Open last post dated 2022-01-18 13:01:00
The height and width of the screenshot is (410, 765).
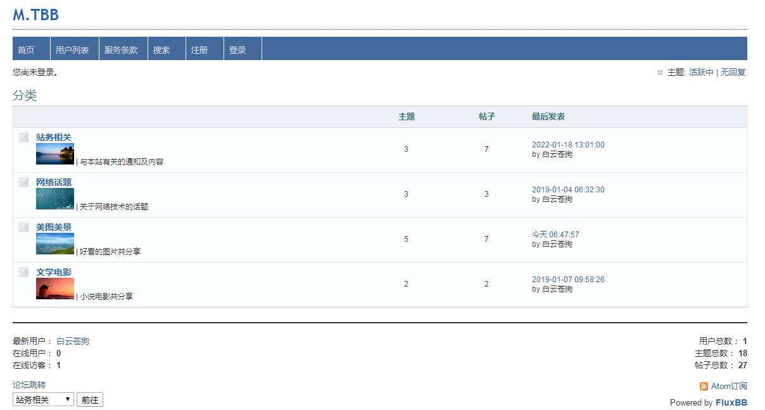pos(568,145)
